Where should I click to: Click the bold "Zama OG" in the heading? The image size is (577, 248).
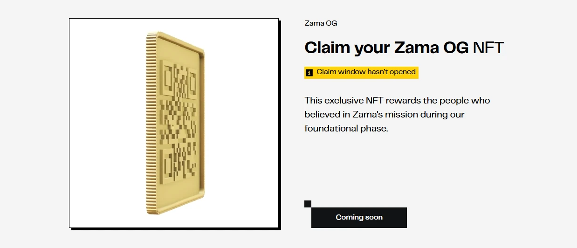pos(431,48)
